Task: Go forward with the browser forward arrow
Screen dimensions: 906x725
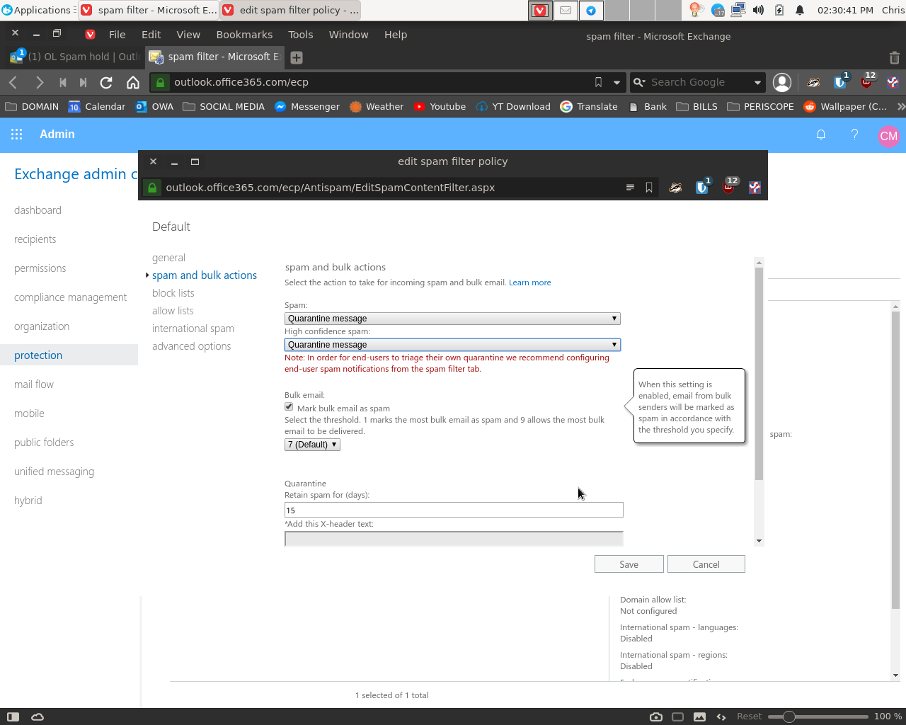Action: tap(39, 83)
